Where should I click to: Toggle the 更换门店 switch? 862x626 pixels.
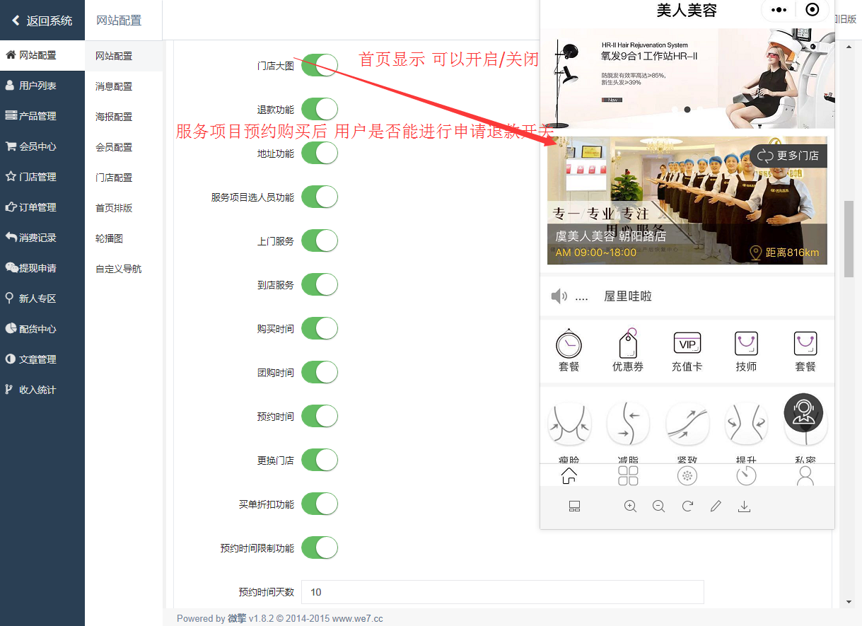320,460
